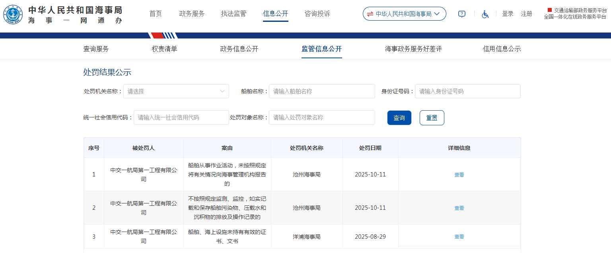This screenshot has height=253, width=611.
Task: Click the 查询 search button
Action: (x=399, y=118)
